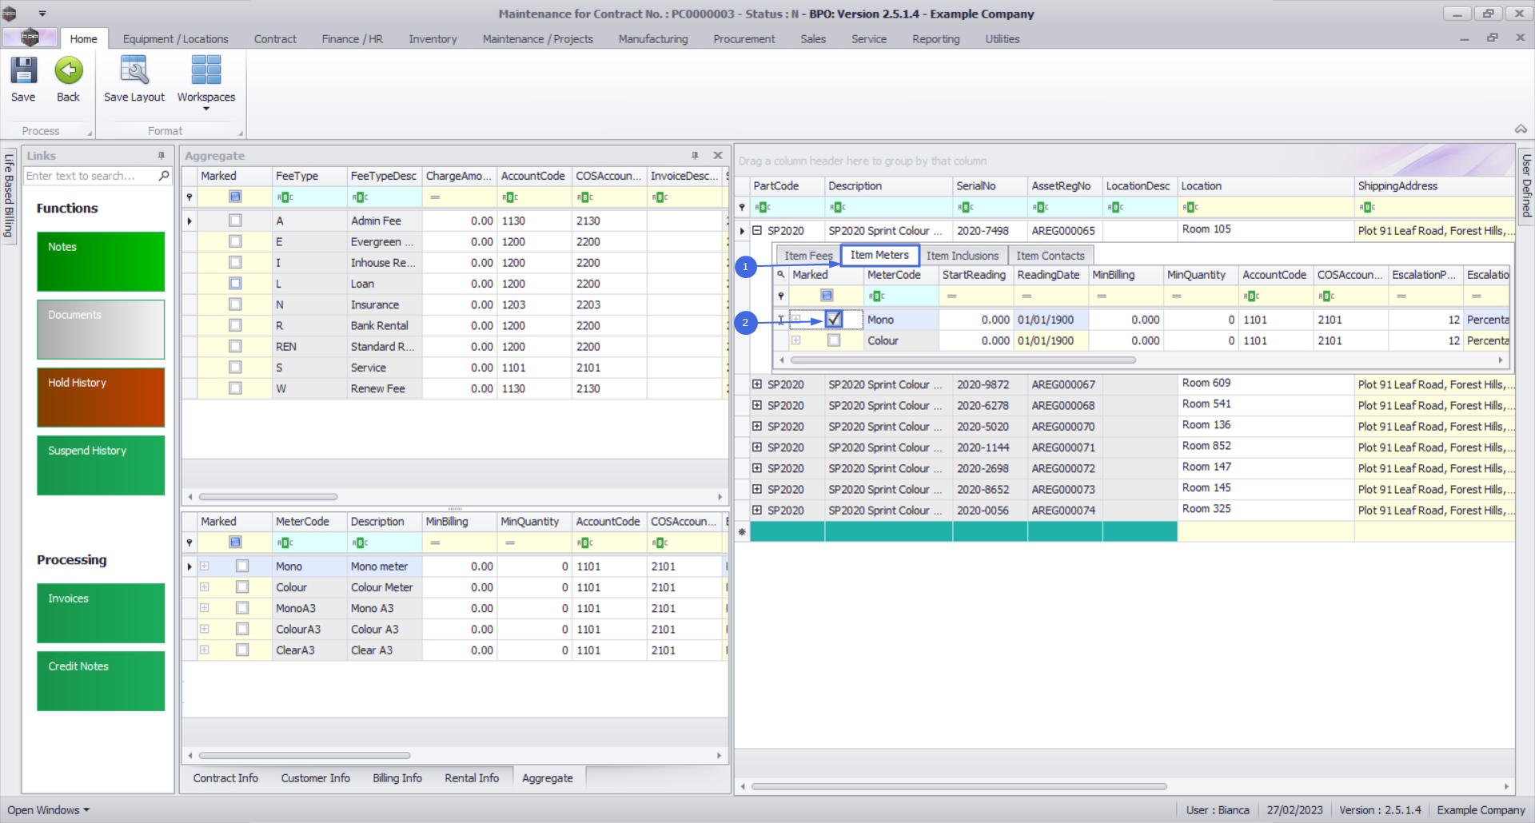The height and width of the screenshot is (823, 1535).
Task: Expand the SP2020 row with serial 2020-9872
Action: click(x=757, y=385)
